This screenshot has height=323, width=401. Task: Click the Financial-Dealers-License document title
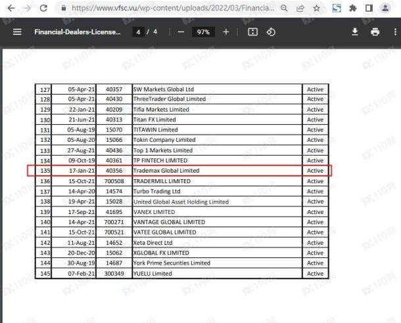pos(78,32)
